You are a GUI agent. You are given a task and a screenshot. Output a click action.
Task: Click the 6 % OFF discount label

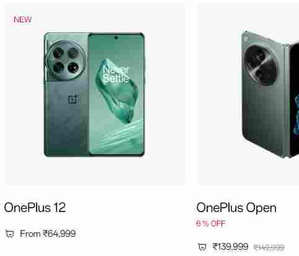(x=210, y=223)
